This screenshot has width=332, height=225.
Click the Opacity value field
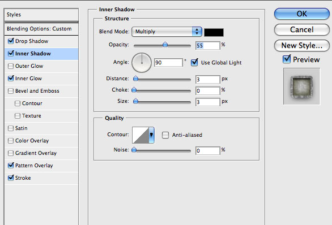[208, 45]
